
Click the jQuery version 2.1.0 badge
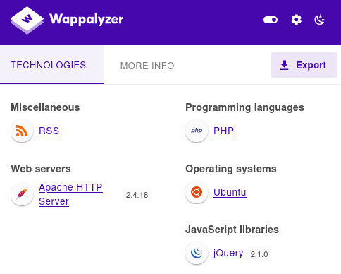point(259,254)
